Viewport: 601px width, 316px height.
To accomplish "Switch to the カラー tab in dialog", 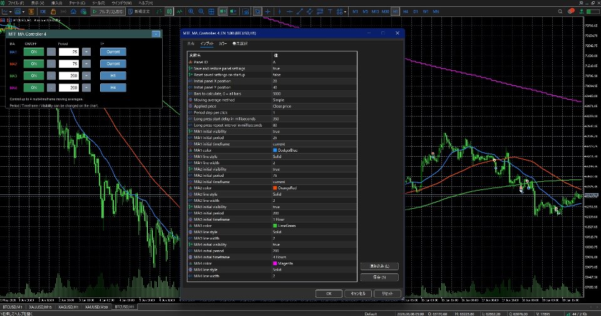I will [223, 44].
